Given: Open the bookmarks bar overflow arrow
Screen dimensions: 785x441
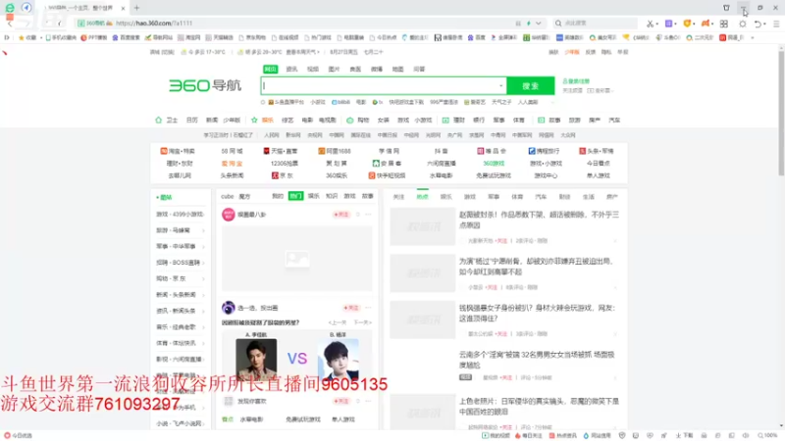Looking at the screenshot, I should 752,37.
